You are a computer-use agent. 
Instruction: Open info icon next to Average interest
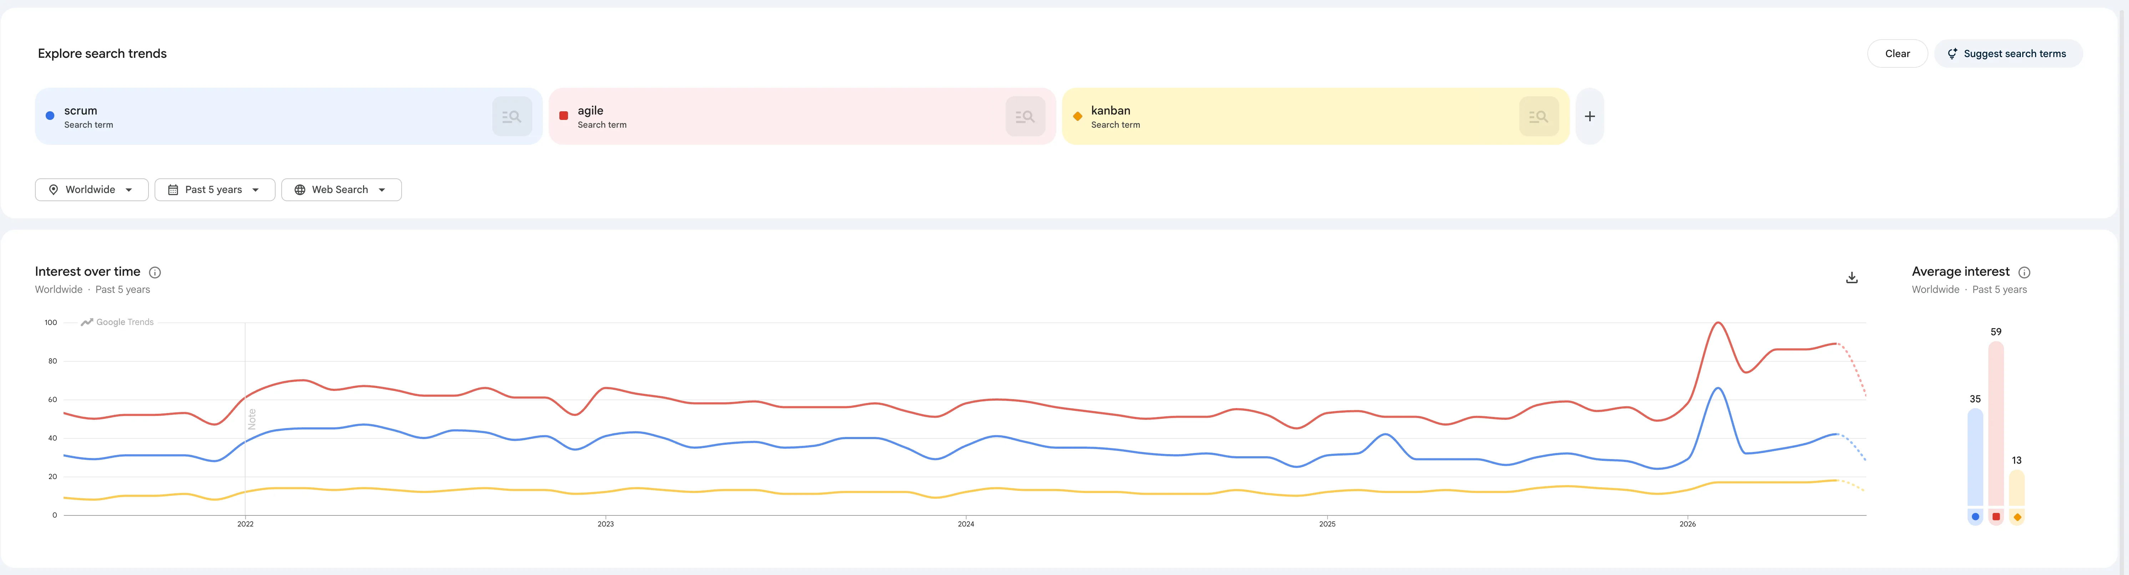click(2024, 273)
